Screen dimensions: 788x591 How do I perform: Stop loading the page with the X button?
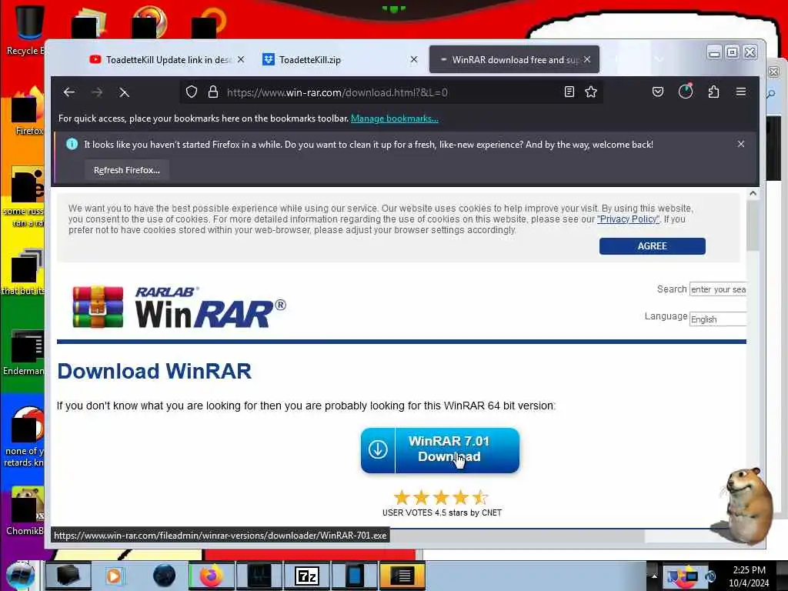click(124, 92)
